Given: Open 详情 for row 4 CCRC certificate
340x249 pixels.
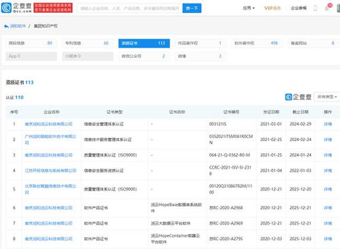Looking at the screenshot, I should 328,171.
